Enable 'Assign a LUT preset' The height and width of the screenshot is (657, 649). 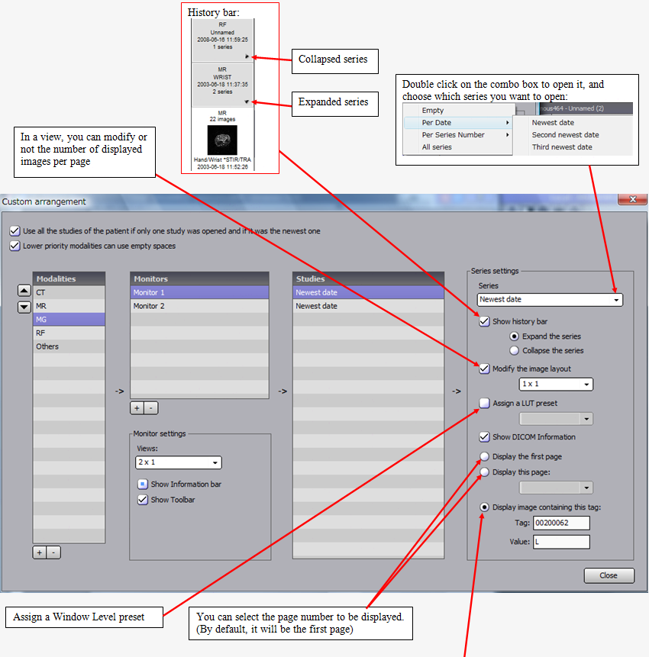pos(484,403)
